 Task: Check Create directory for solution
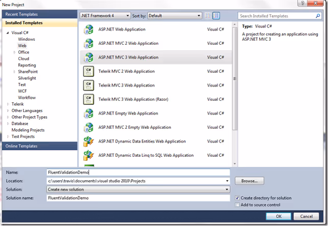(x=237, y=198)
